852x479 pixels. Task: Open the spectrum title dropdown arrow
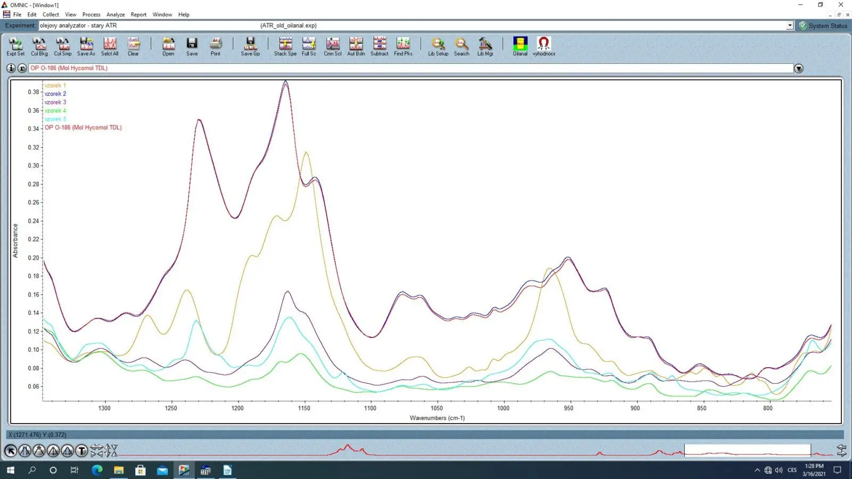point(798,69)
